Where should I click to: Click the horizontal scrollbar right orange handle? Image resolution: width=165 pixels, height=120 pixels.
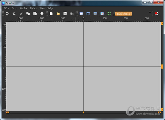click(x=159, y=112)
